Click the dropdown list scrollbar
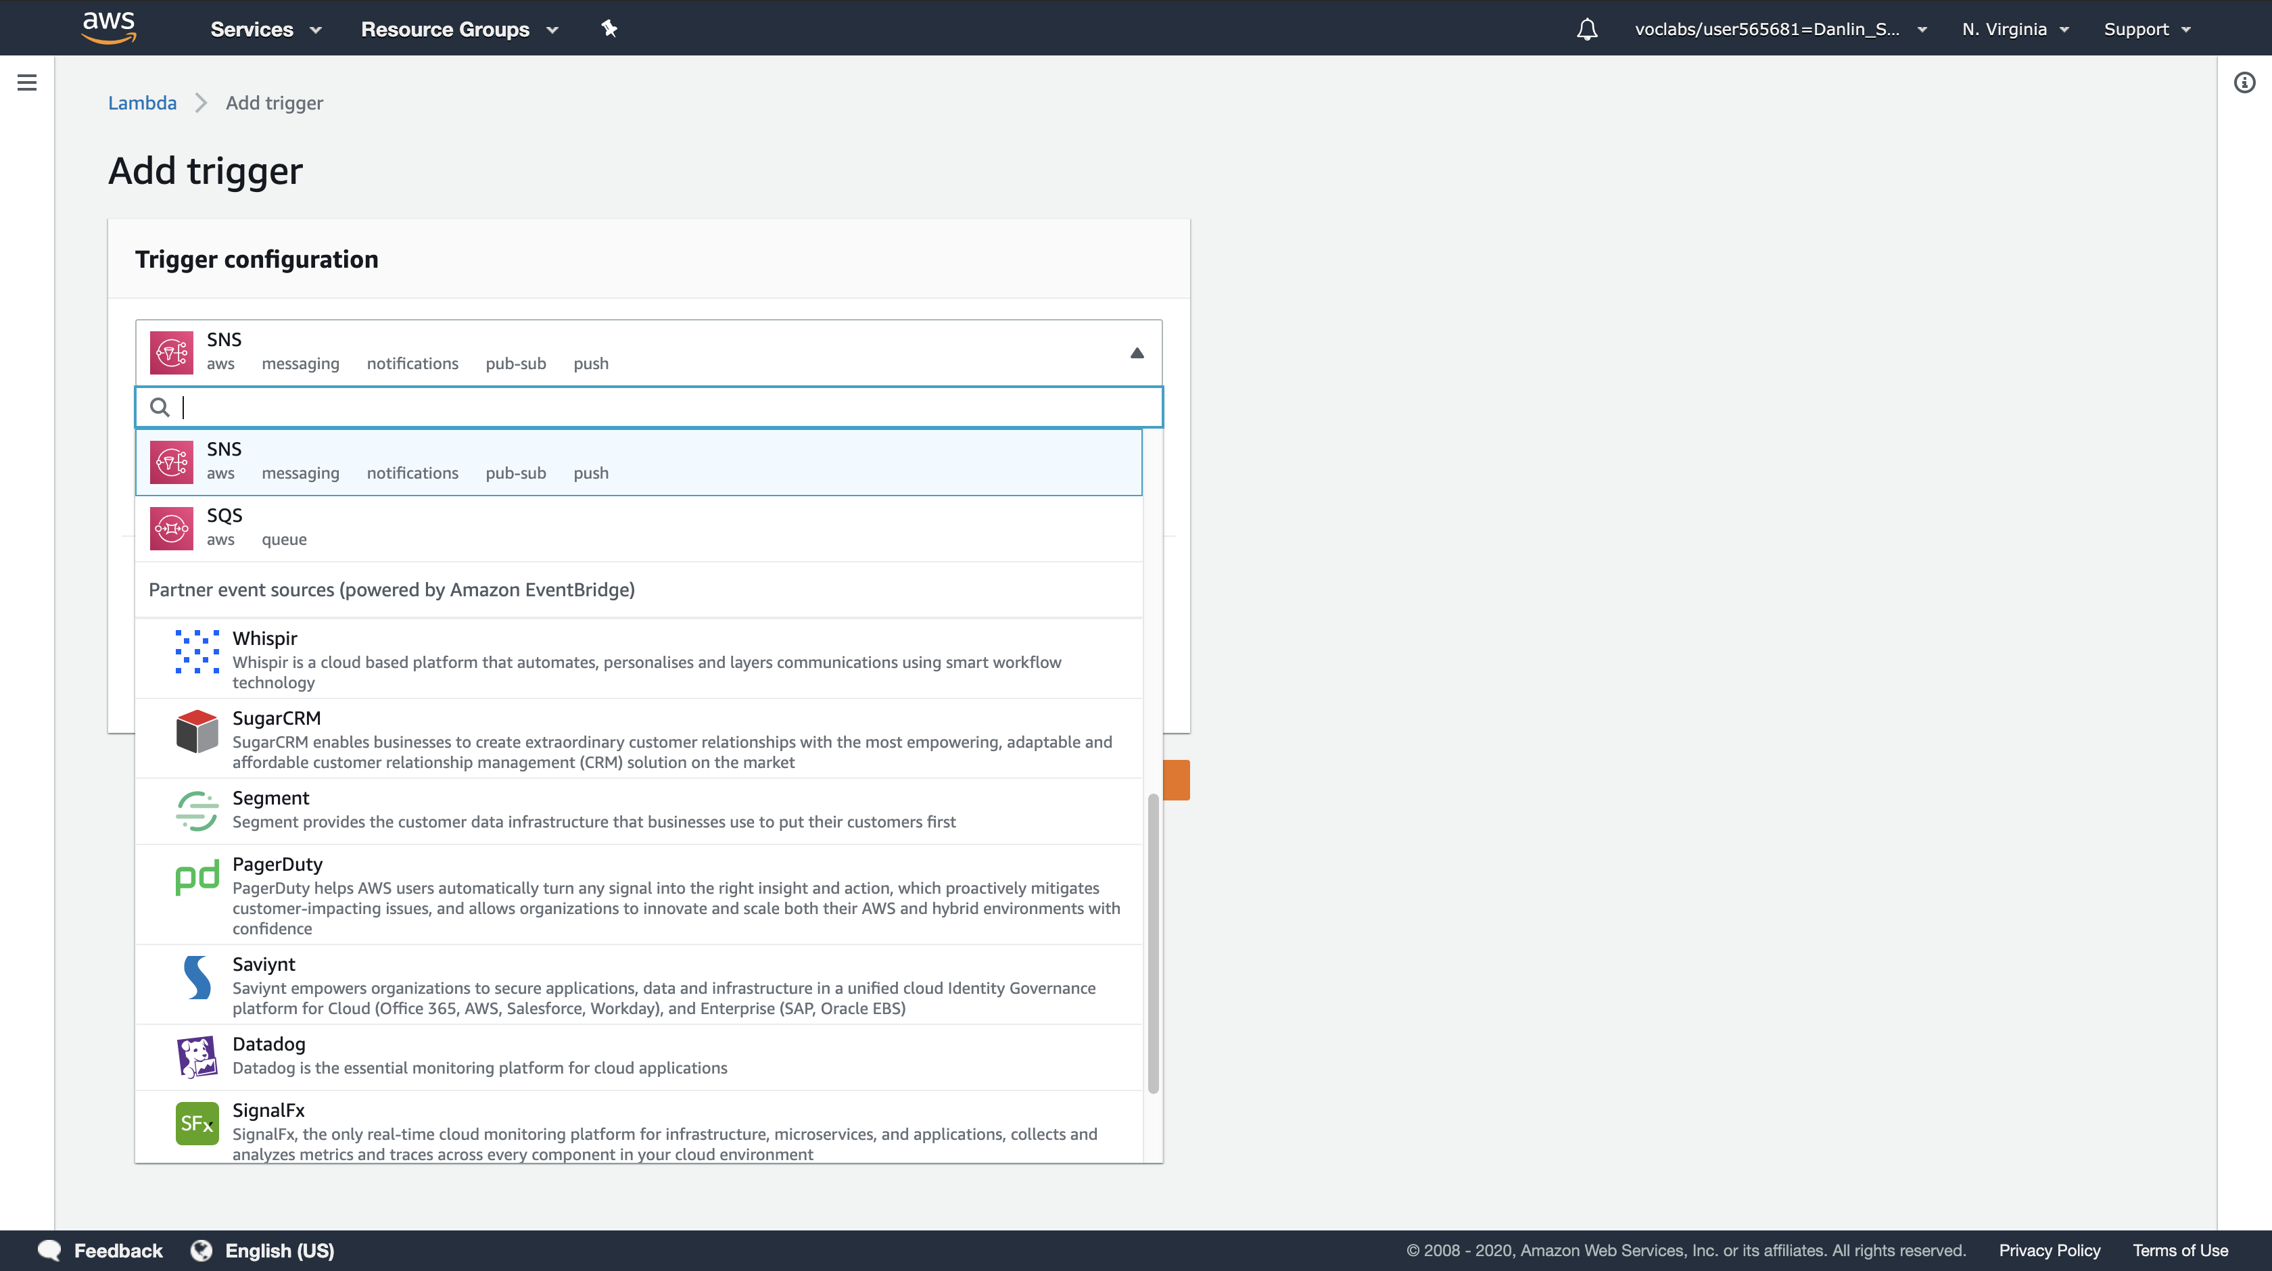Screen dimensions: 2272x1271 click(1153, 944)
